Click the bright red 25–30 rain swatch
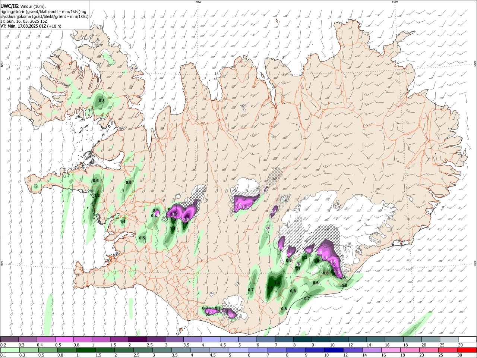This screenshot has width=477, height=358. pyautogui.click(x=467, y=350)
